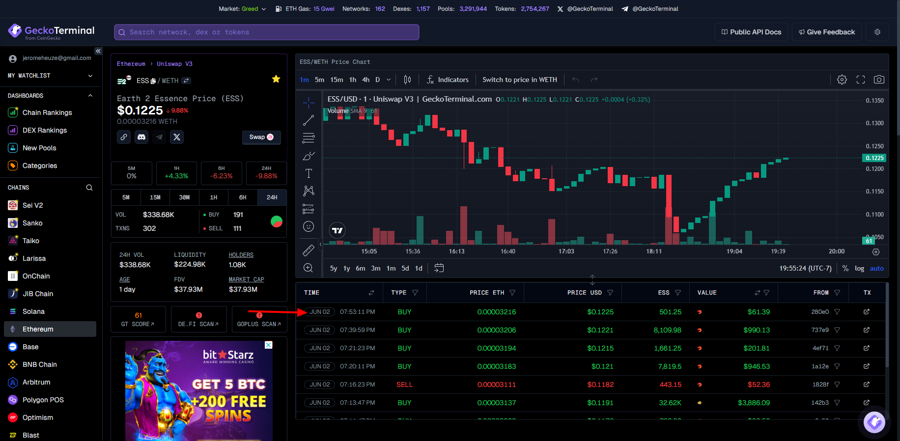Open Ethereum in the chains list
This screenshot has width=900, height=441.
[x=50, y=329]
